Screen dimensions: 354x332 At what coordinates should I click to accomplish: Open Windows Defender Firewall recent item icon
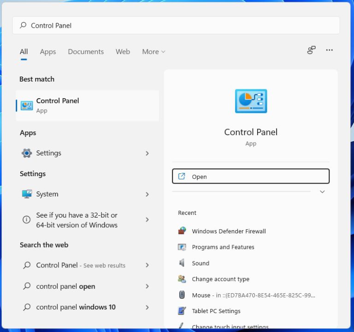click(x=182, y=231)
